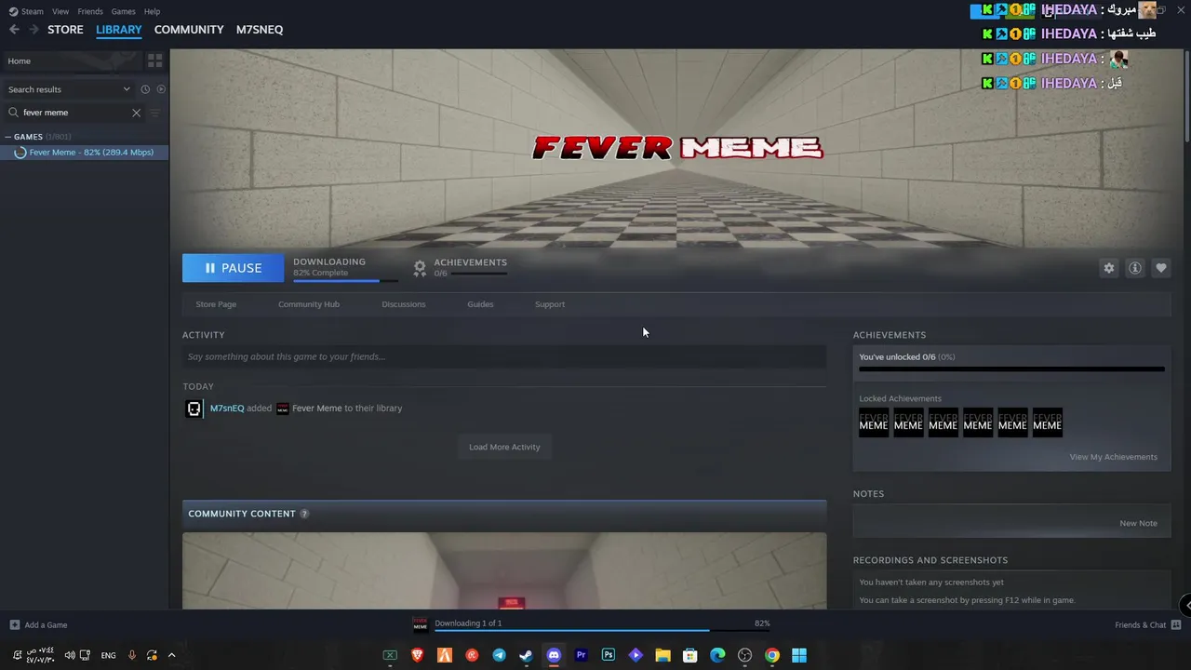The width and height of the screenshot is (1191, 670).
Task: Open the Windows Start menu
Action: (x=799, y=655)
